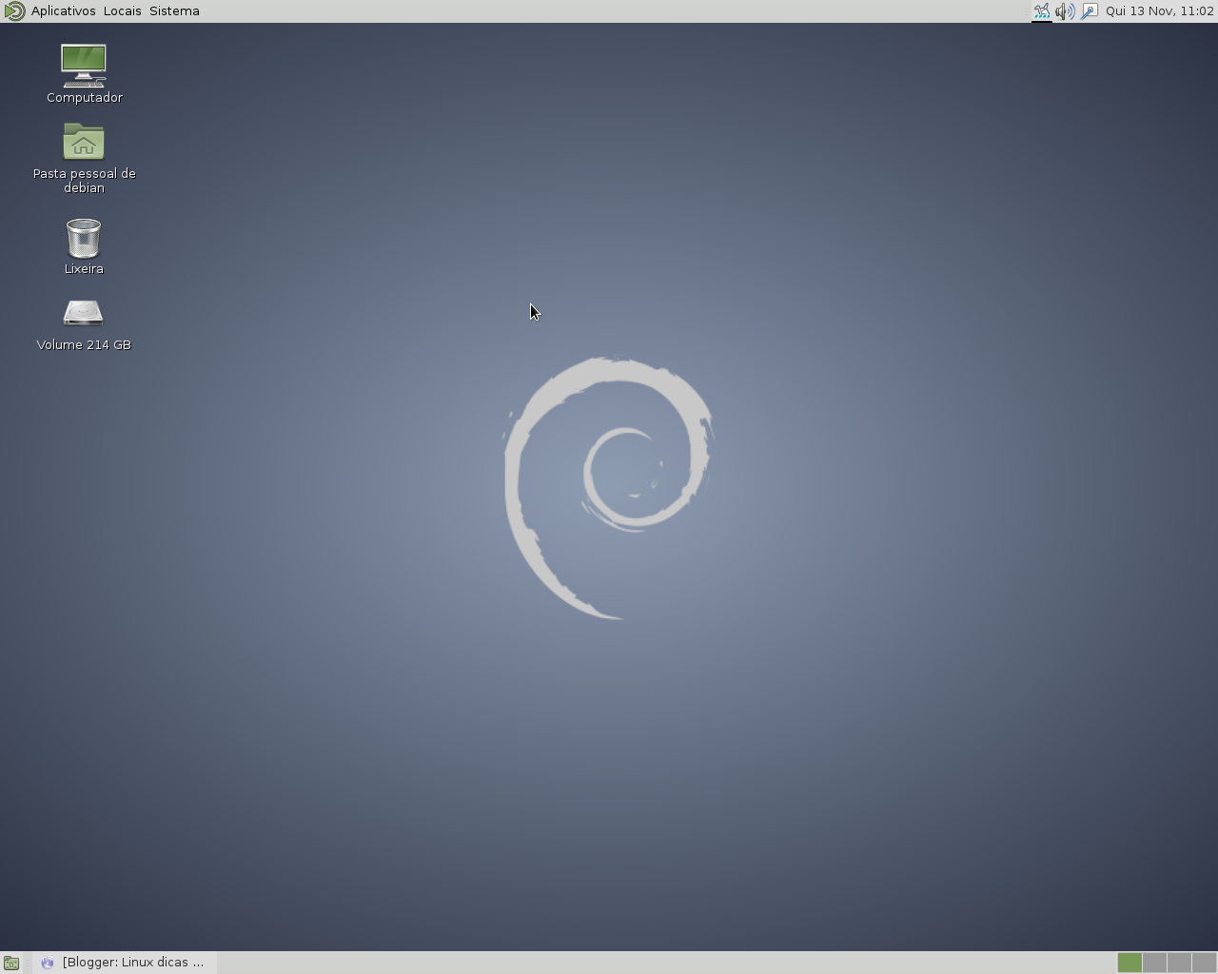Open the Aplicativos menu

point(61,10)
